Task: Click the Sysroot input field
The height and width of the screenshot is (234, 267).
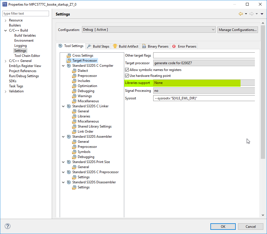Action: [204, 98]
